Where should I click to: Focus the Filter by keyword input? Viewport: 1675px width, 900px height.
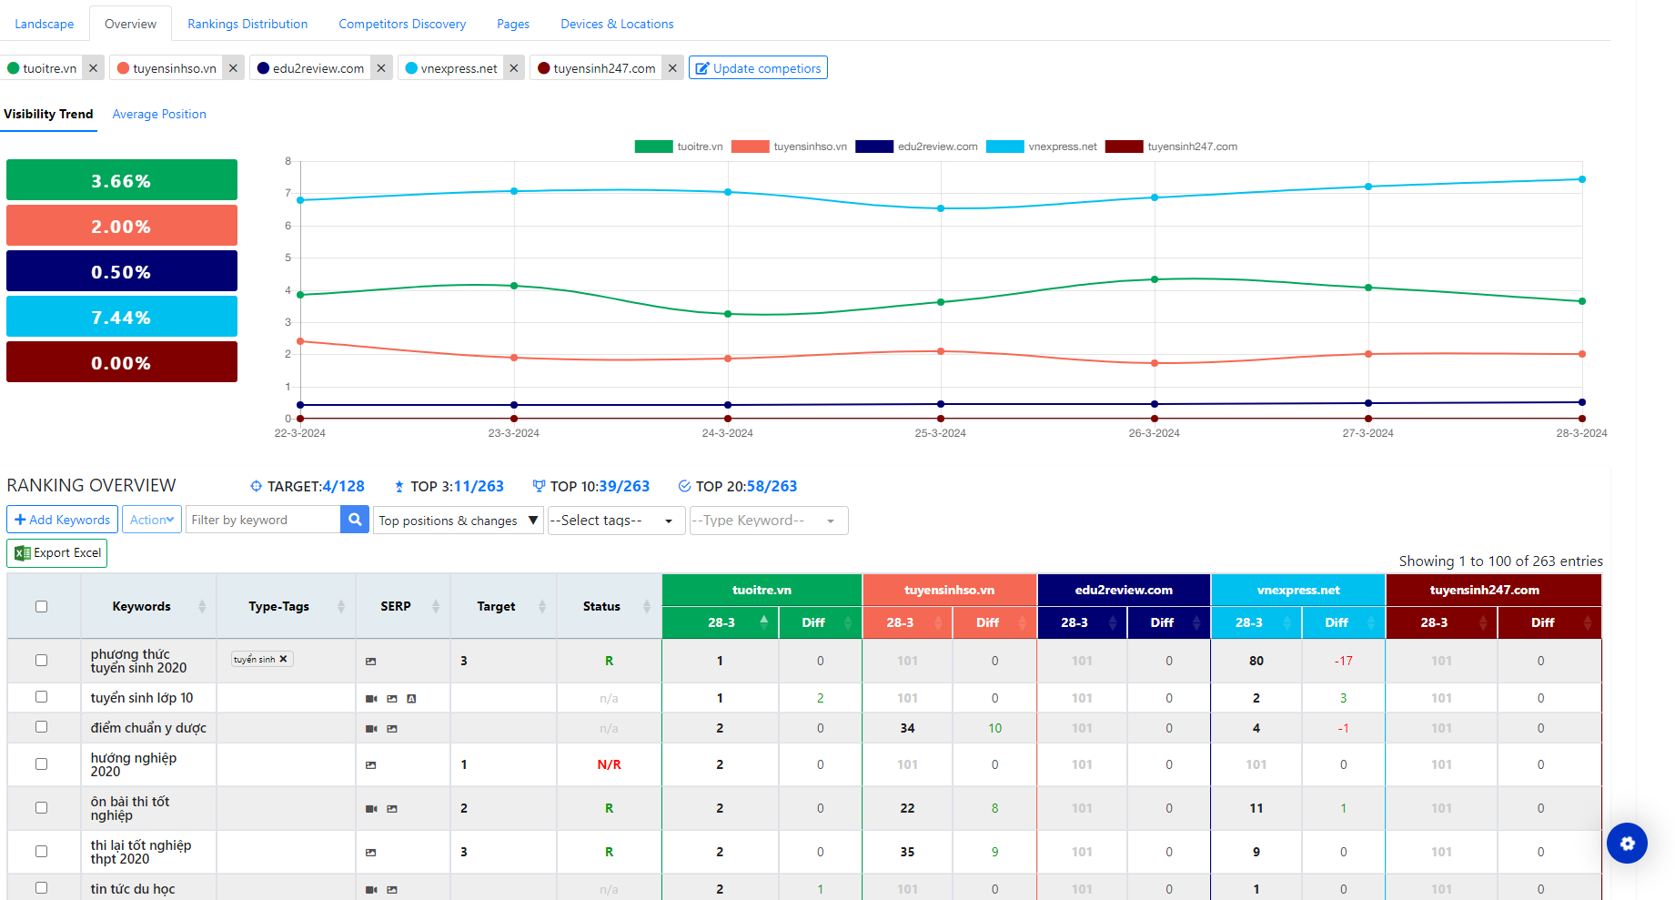point(263,520)
